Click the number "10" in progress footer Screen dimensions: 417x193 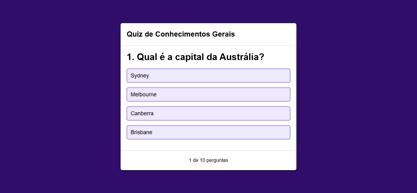(x=202, y=160)
